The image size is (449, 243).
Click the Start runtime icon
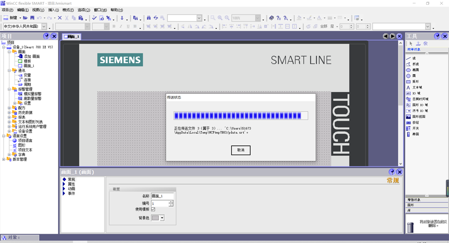pyautogui.click(x=101, y=18)
